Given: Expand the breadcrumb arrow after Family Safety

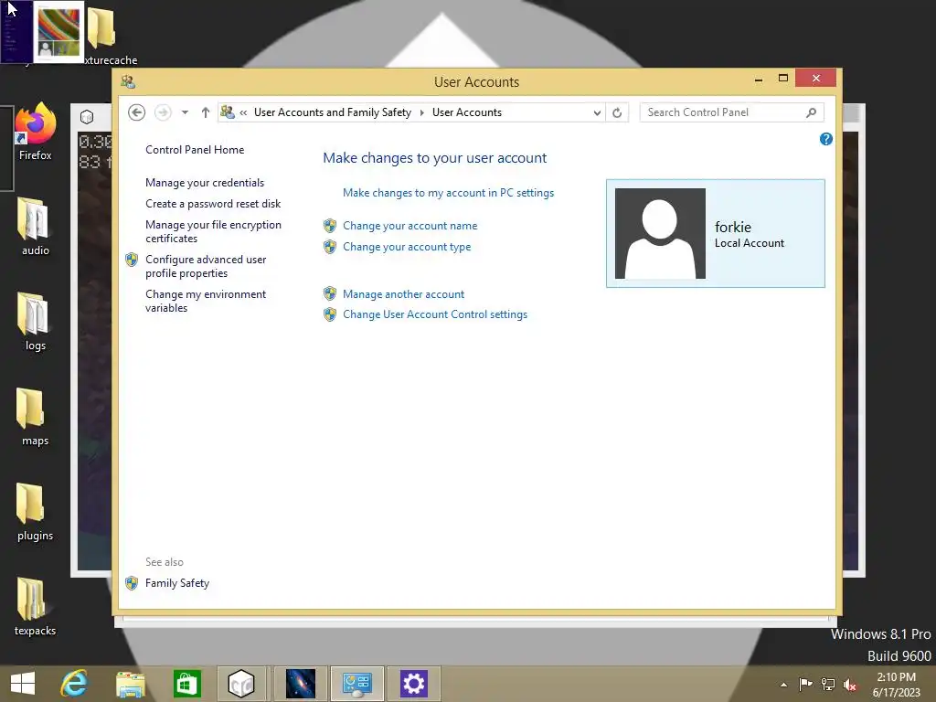Looking at the screenshot, I should (422, 112).
